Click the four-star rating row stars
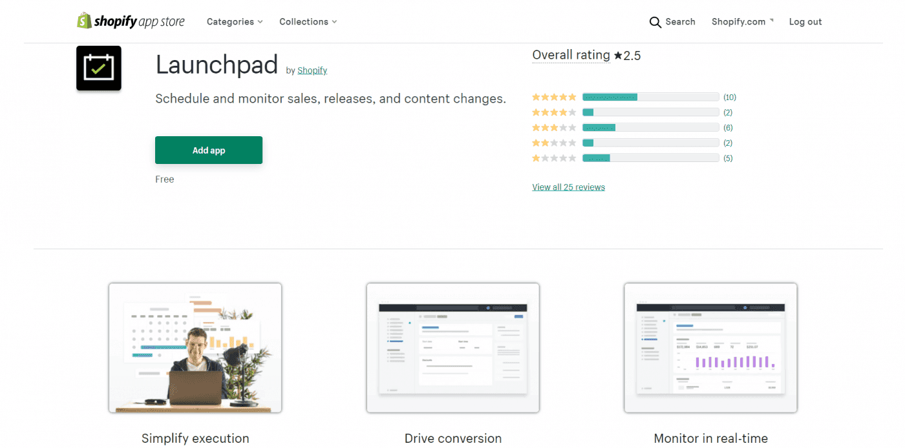The width and height of the screenshot is (905, 448). coord(554,112)
